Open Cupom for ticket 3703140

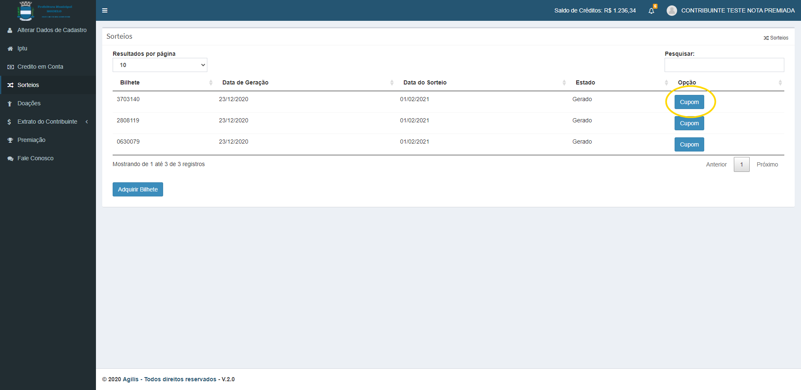pyautogui.click(x=689, y=102)
